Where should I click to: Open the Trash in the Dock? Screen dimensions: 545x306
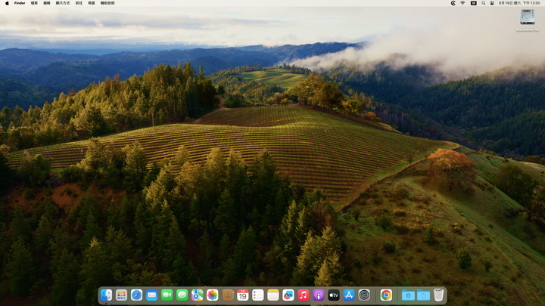click(438, 295)
